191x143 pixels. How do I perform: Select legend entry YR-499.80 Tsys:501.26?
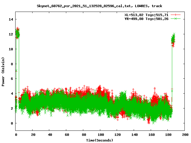(147, 19)
